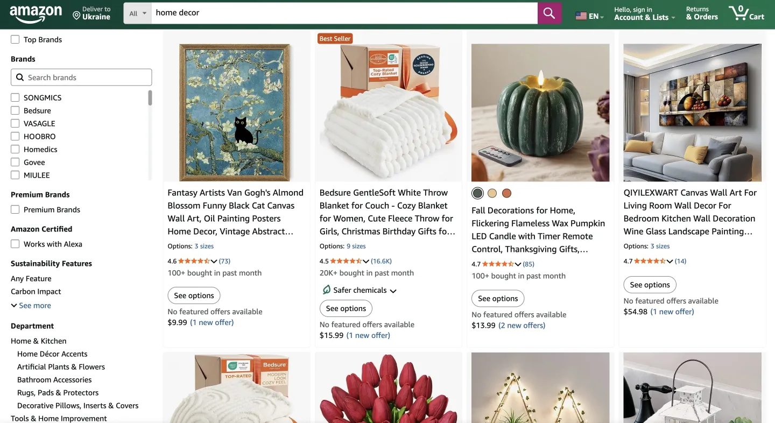Click the magnifier icon in Search brands box

click(20, 77)
